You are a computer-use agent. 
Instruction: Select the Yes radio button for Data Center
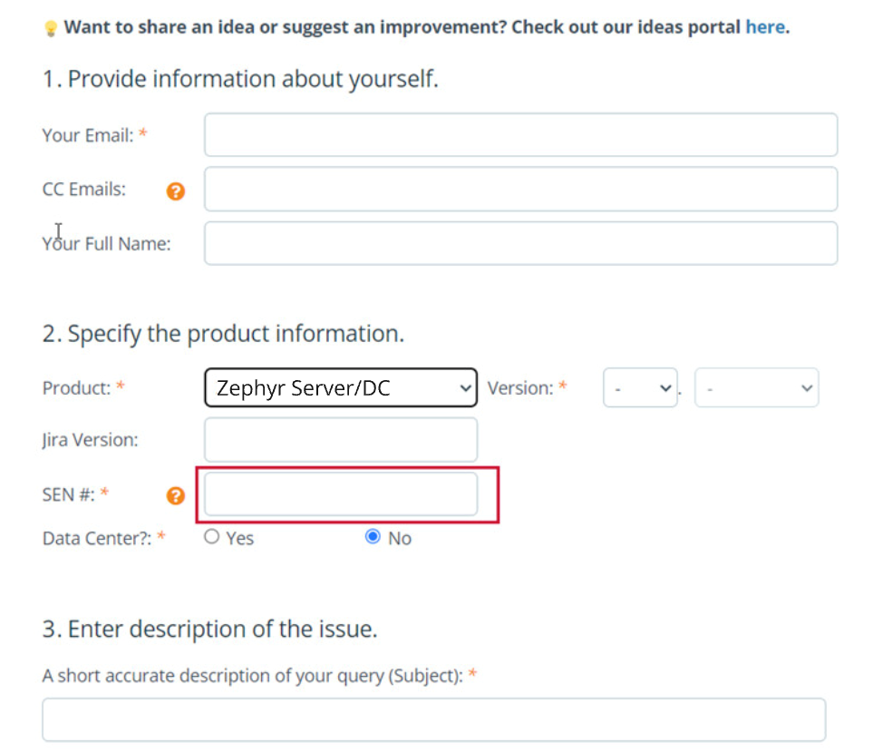tap(211, 536)
